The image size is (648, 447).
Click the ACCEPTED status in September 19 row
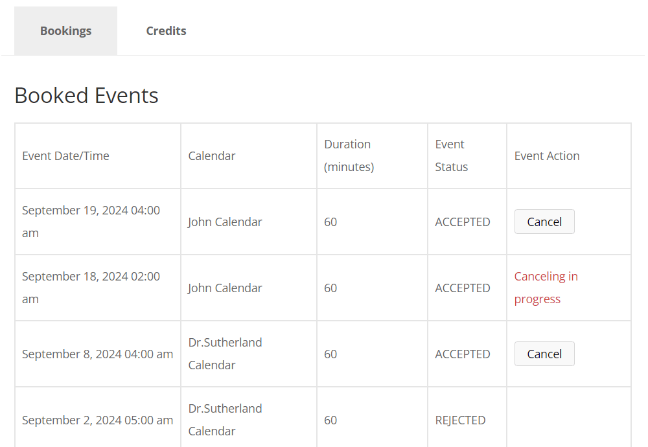463,222
